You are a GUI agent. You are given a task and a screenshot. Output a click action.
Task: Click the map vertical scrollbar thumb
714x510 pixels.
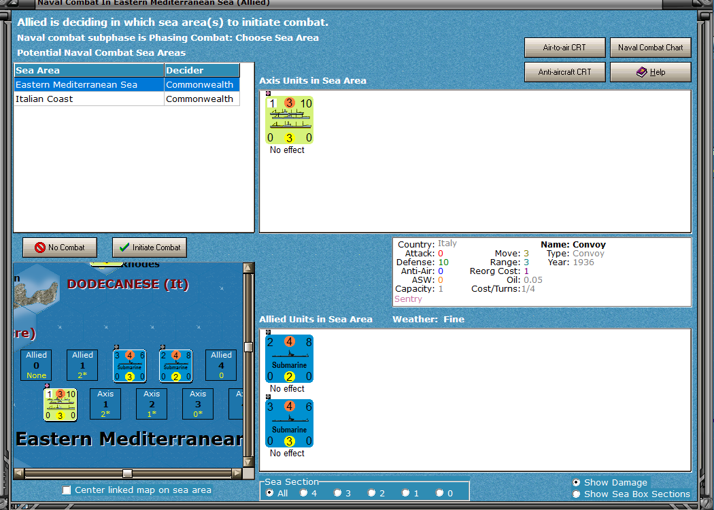click(248, 347)
